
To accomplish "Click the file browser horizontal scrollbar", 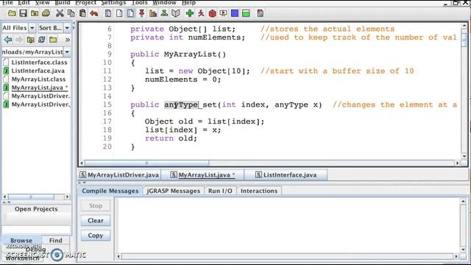I will [x=36, y=197].
